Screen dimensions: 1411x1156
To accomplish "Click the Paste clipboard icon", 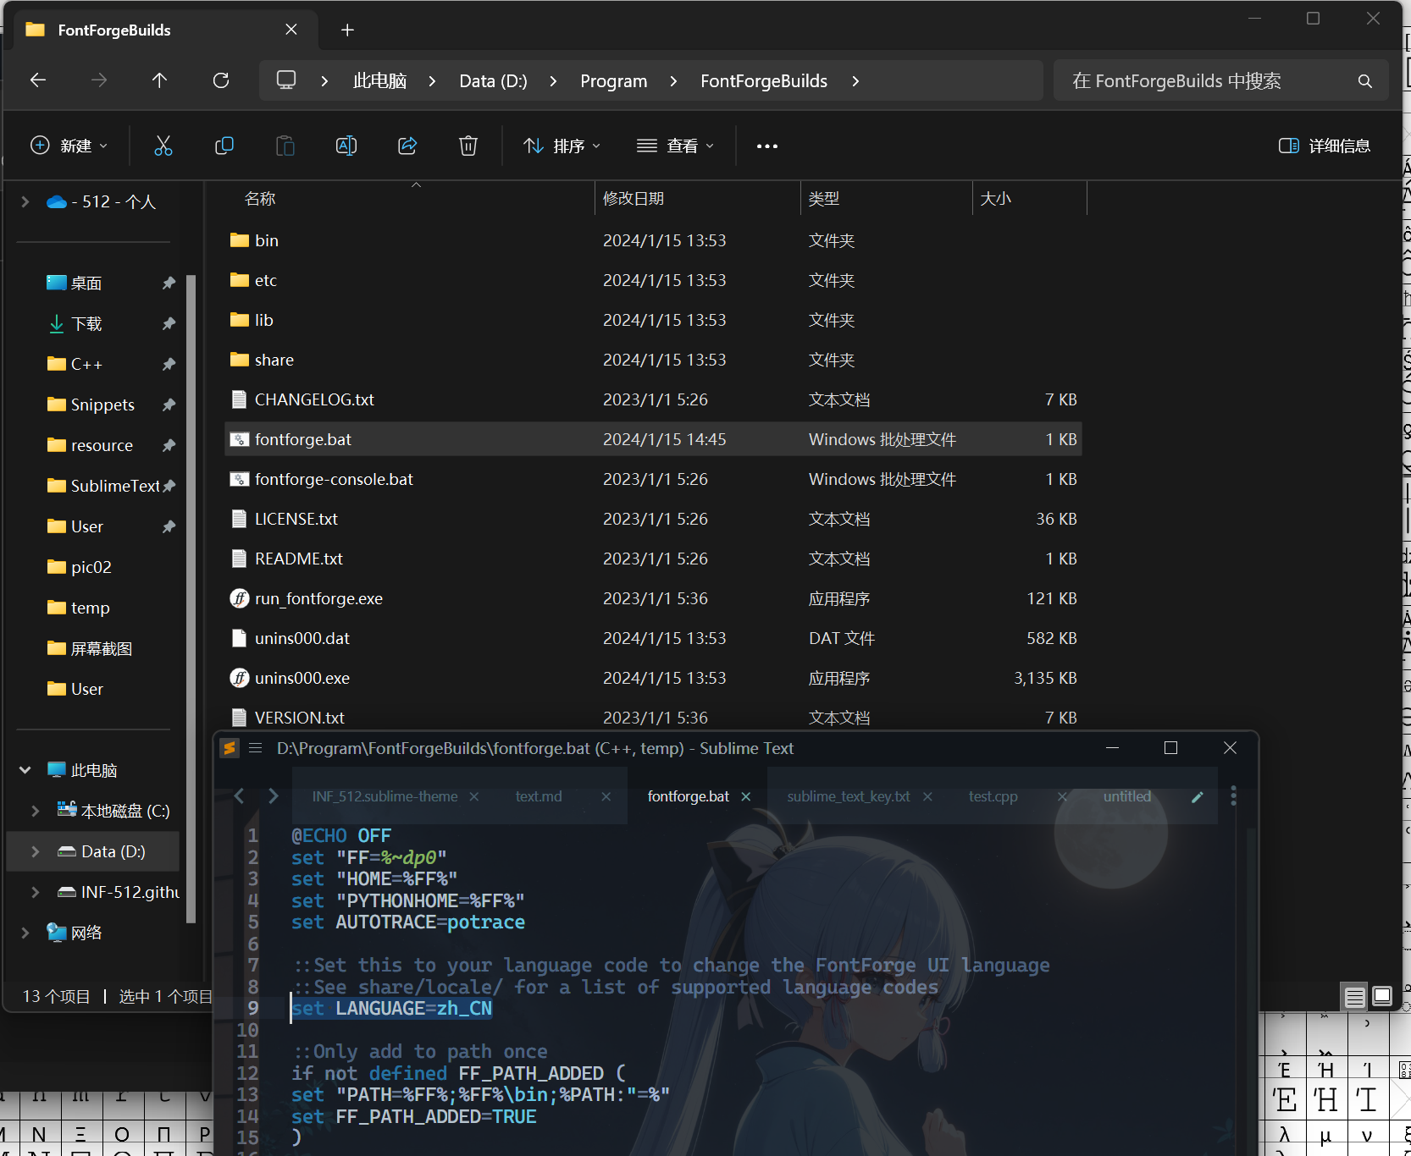I will pyautogui.click(x=285, y=146).
